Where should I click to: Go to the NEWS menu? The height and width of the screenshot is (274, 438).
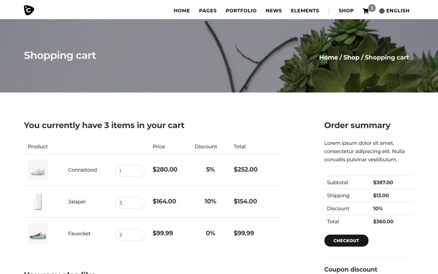pos(273,11)
